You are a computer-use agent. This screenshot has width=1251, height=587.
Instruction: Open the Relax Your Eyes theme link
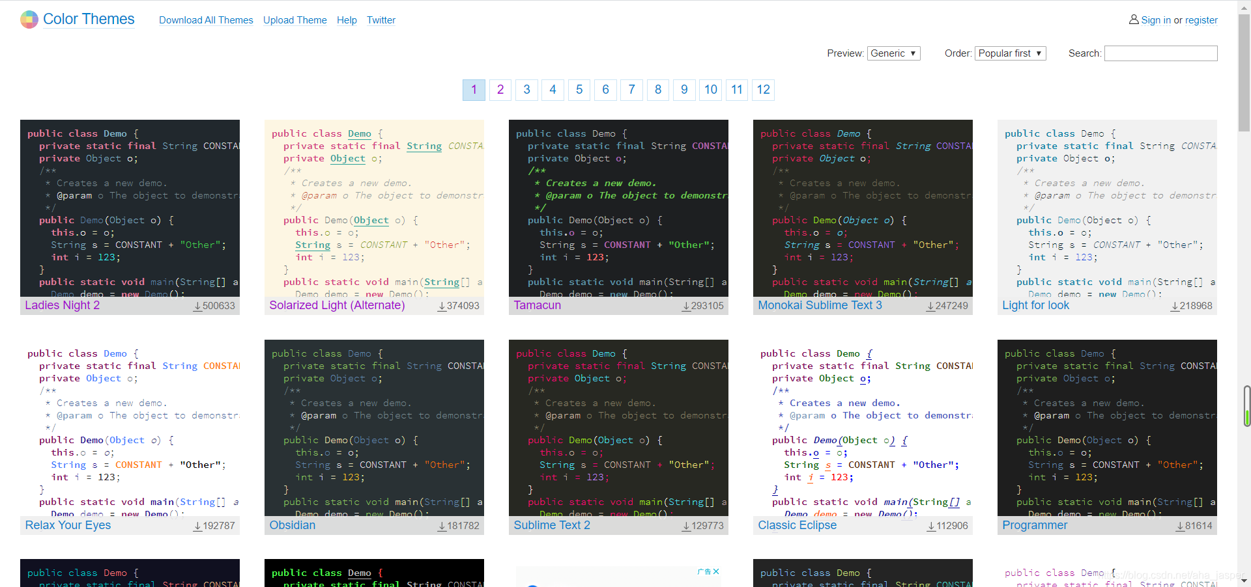tap(68, 525)
